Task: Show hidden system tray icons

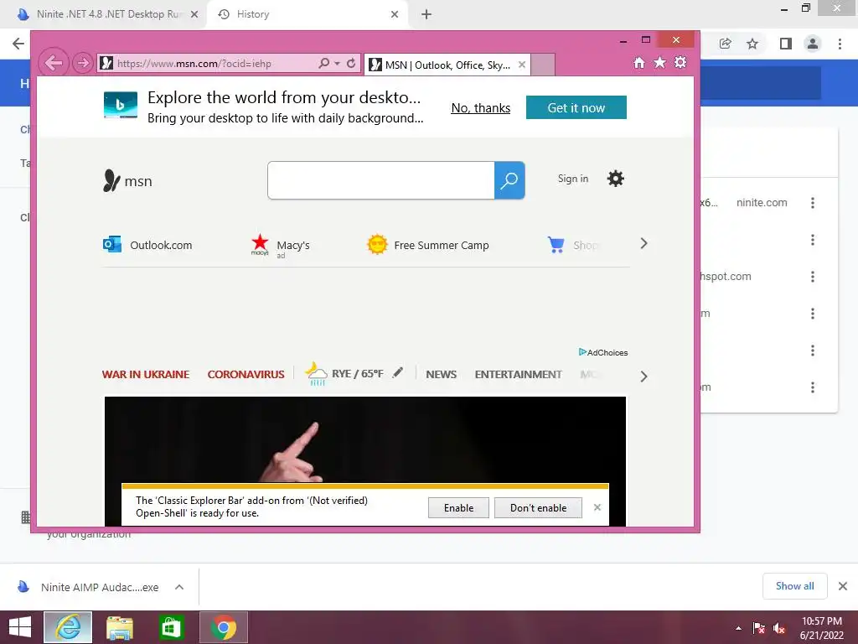Action: 739,628
